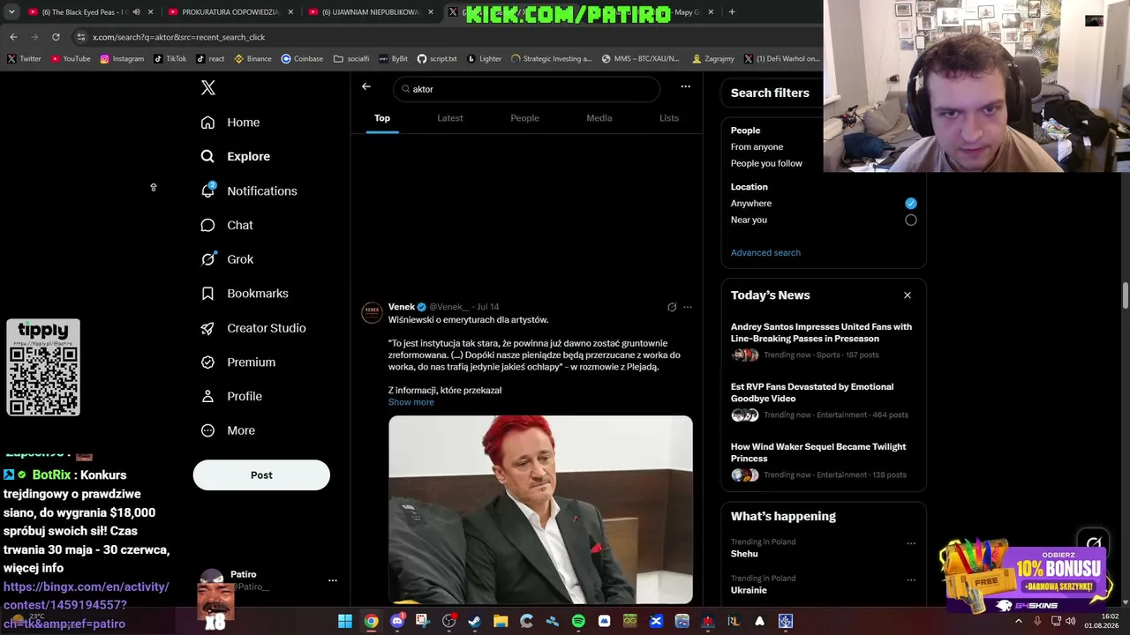Launch Grok from the sidebar

pyautogui.click(x=227, y=259)
